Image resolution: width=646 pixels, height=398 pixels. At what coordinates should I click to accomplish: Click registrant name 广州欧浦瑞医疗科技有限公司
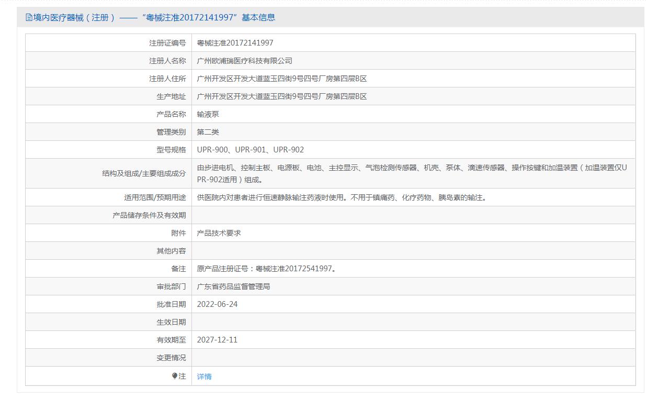tap(244, 61)
